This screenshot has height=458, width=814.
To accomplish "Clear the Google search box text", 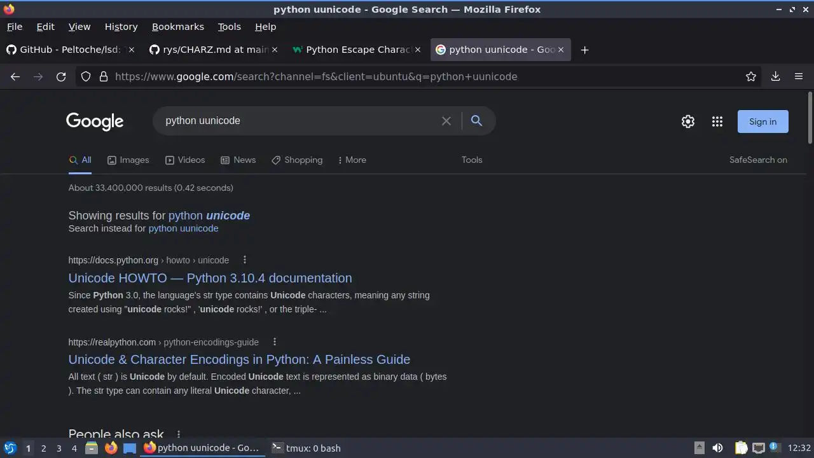I will click(446, 121).
